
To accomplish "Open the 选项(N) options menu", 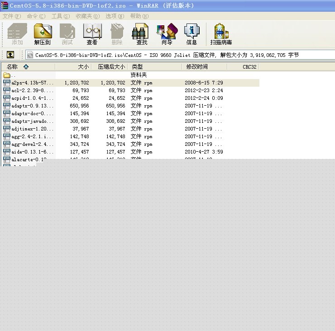I will (115, 16).
